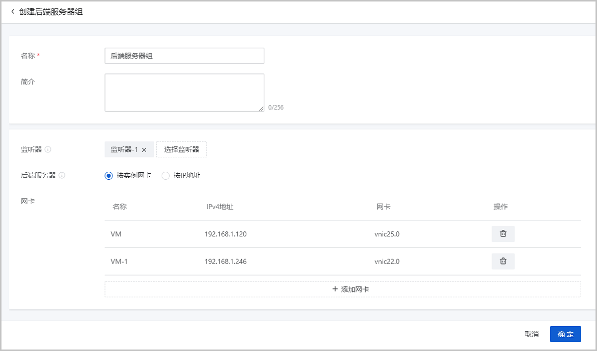The image size is (597, 351).
Task: Open the 选择监听器 selector
Action: coord(182,149)
